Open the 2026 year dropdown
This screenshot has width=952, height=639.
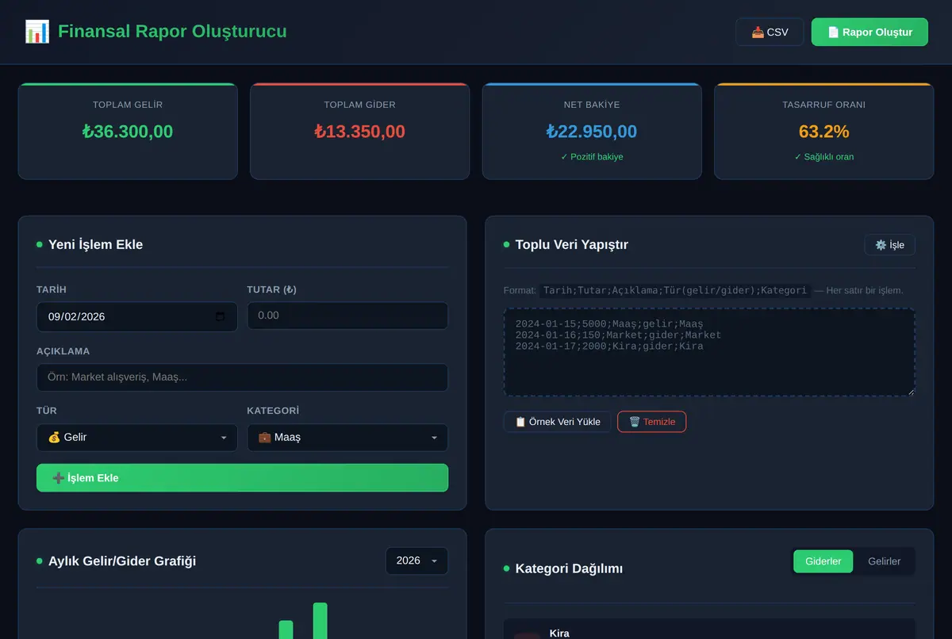[x=416, y=561]
